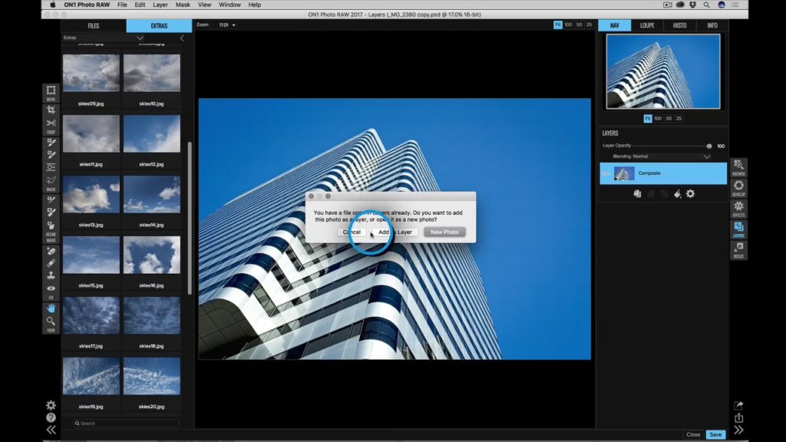
Task: Click the New Photo button
Action: point(444,232)
